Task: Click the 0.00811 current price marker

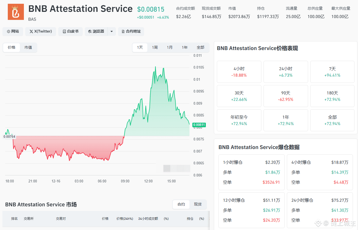Action: 199,125
